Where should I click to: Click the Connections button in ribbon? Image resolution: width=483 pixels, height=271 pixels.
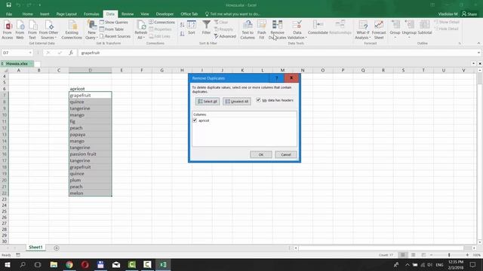point(162,22)
